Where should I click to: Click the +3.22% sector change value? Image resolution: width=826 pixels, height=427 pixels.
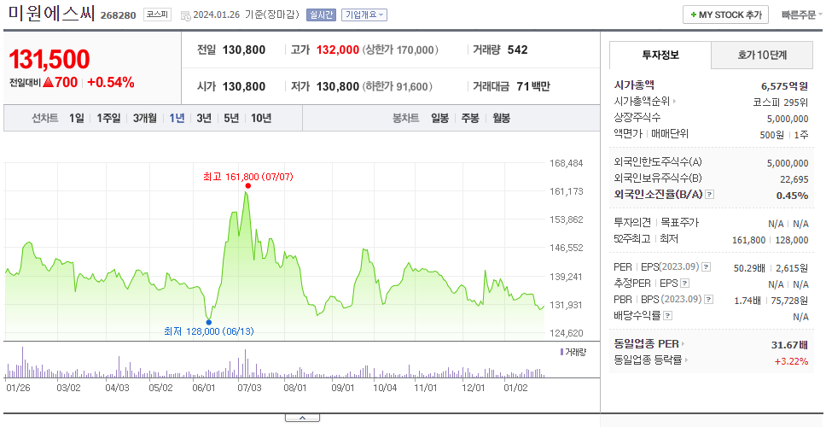pyautogui.click(x=791, y=361)
